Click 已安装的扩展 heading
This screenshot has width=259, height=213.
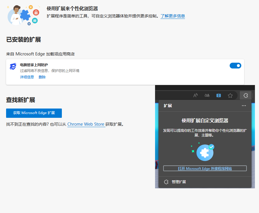tap(24, 40)
